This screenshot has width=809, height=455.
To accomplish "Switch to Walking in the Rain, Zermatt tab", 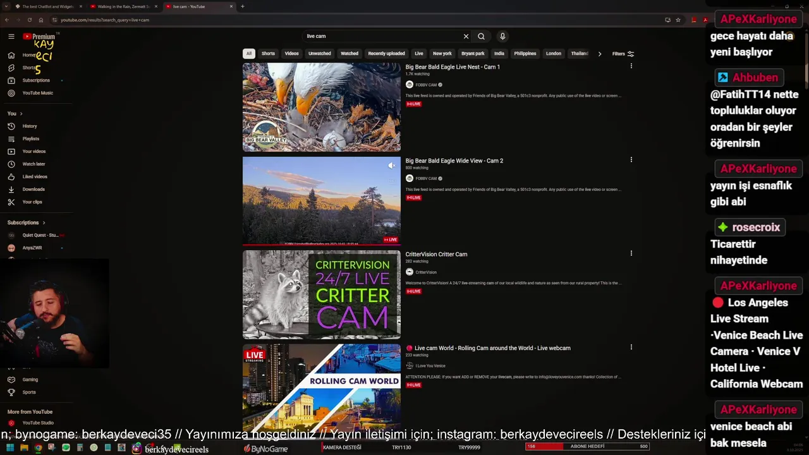I will click(x=123, y=6).
